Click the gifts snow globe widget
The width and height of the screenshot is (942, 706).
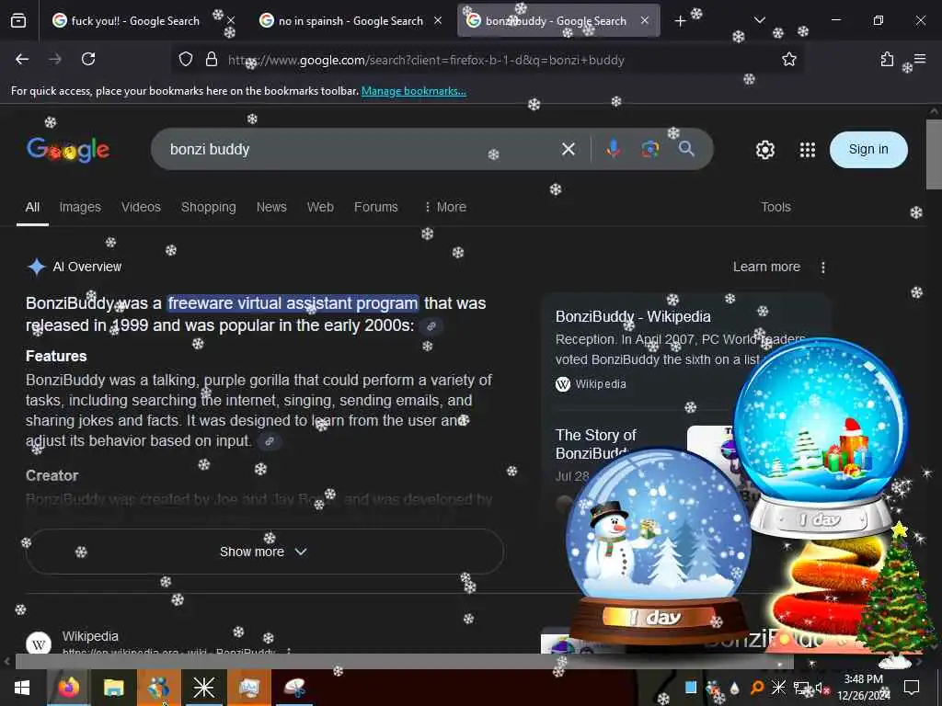pos(821,437)
